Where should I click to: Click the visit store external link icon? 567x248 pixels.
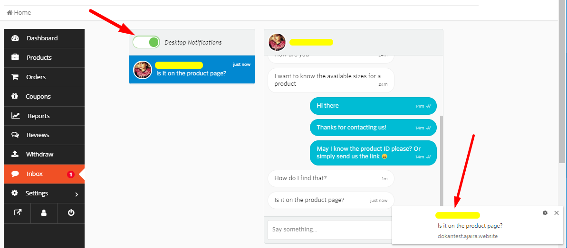pos(18,213)
